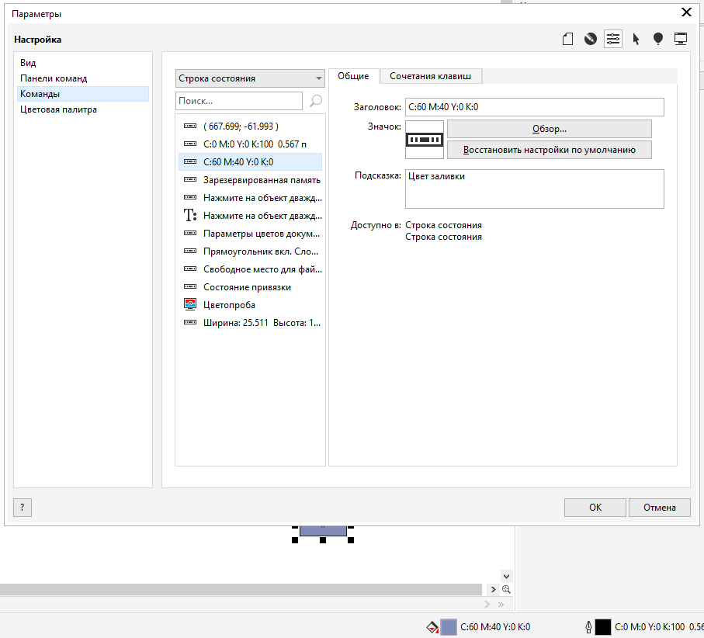The height and width of the screenshot is (638, 704).
Task: Click the blue fill color swatch
Action: (449, 627)
